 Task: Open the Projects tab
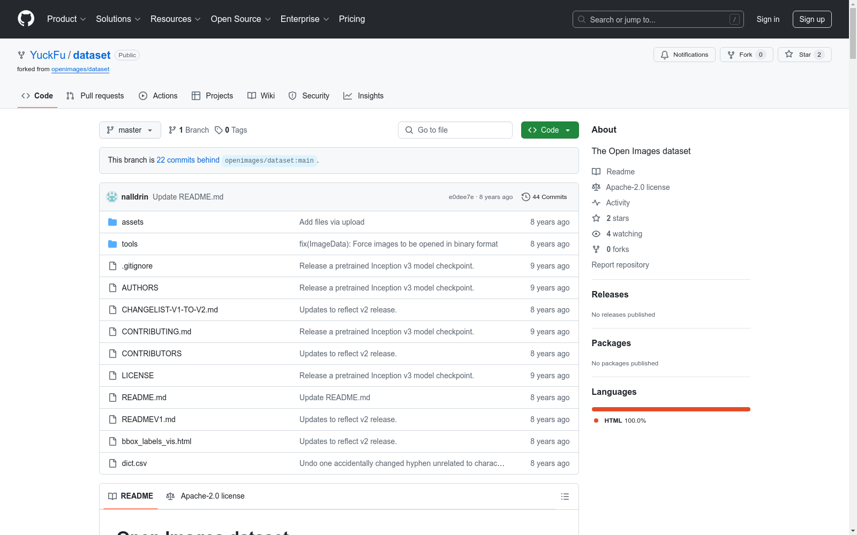213,96
